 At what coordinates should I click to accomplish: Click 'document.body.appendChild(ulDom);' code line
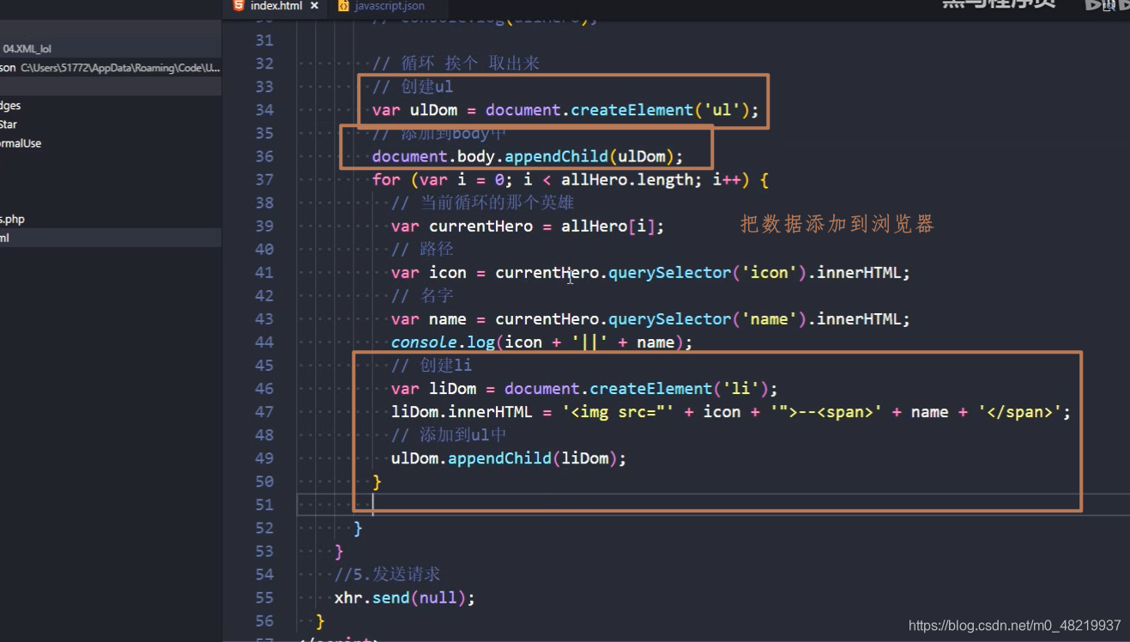click(x=528, y=156)
